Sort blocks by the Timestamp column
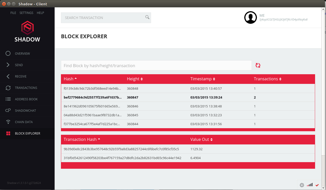 click(203, 79)
